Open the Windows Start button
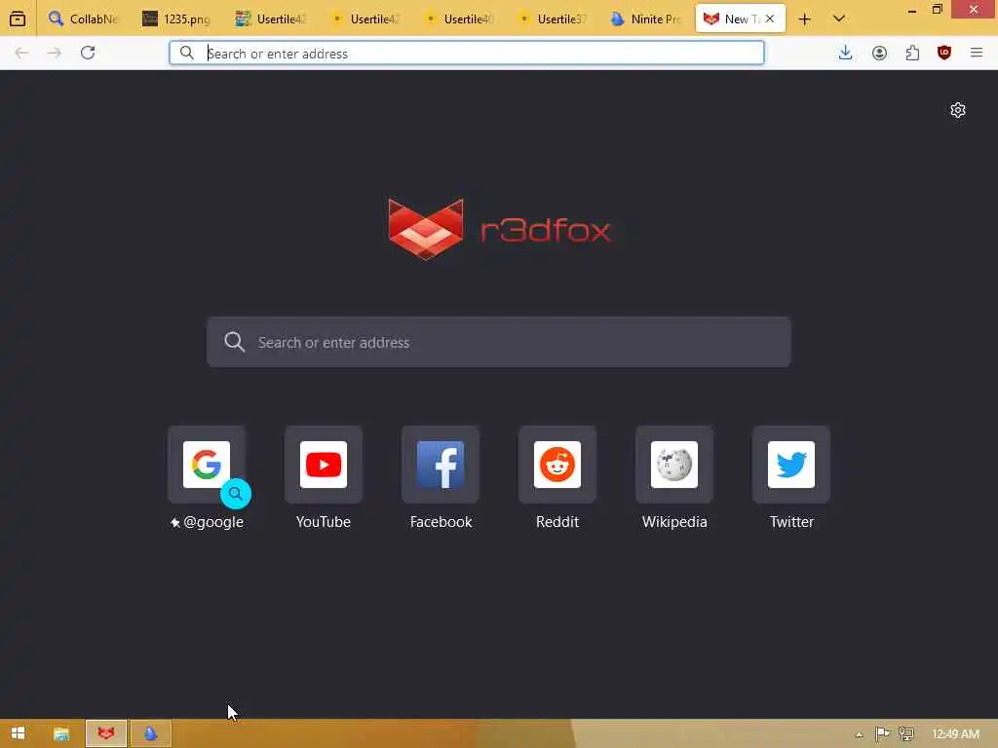The height and width of the screenshot is (748, 998). [x=18, y=733]
